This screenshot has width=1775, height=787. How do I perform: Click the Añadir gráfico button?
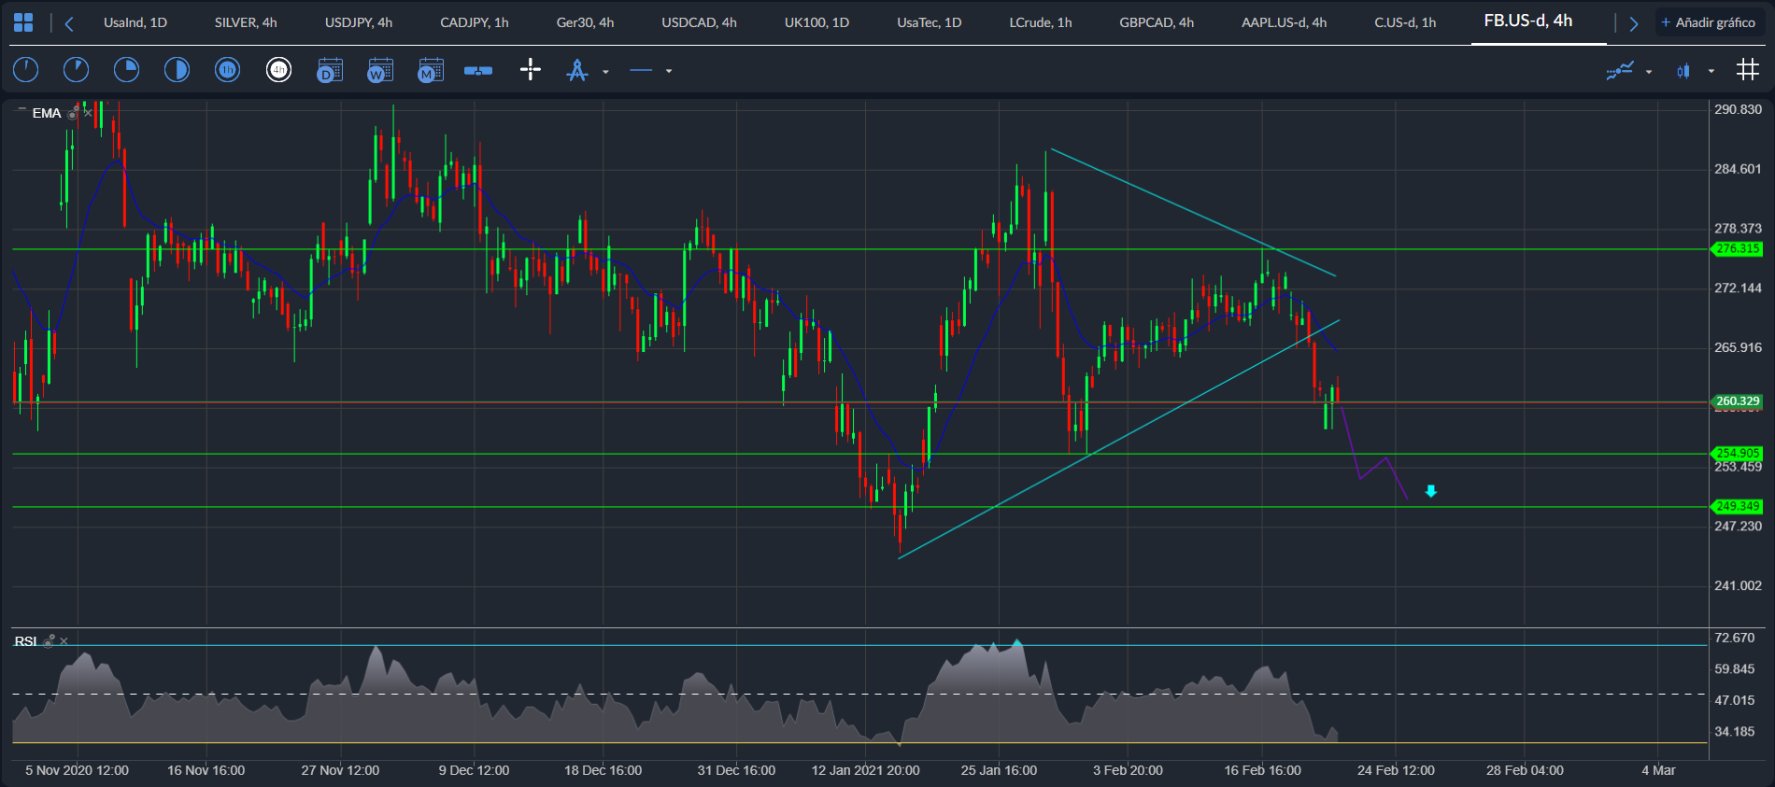click(x=1709, y=22)
